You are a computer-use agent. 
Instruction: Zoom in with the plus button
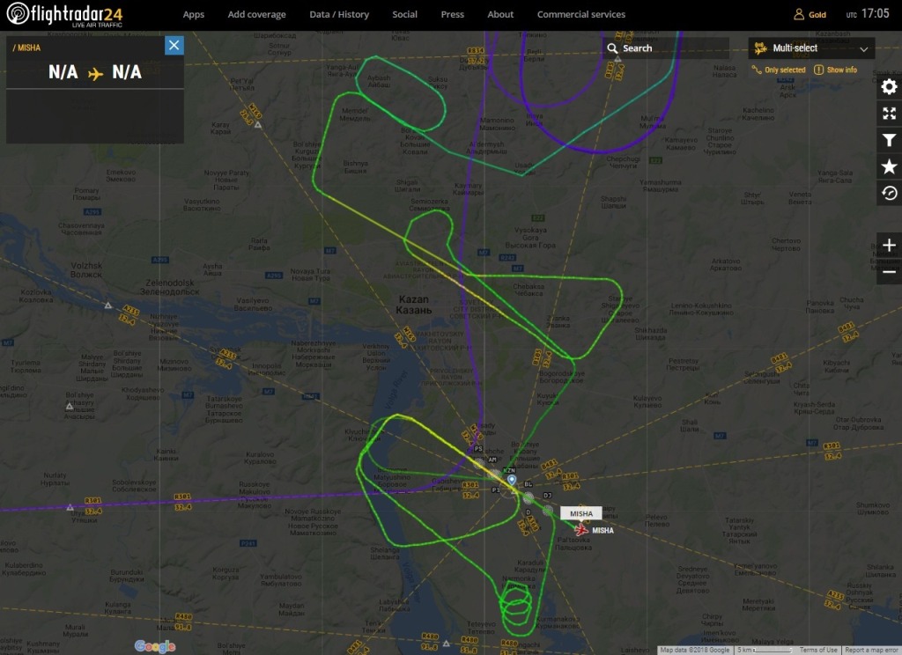(889, 245)
